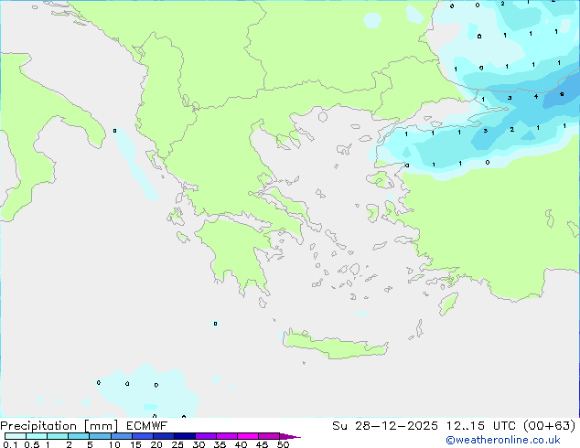Pick the dark navy legend swatch
Screen dimensions: 580x448
coord(185,436)
